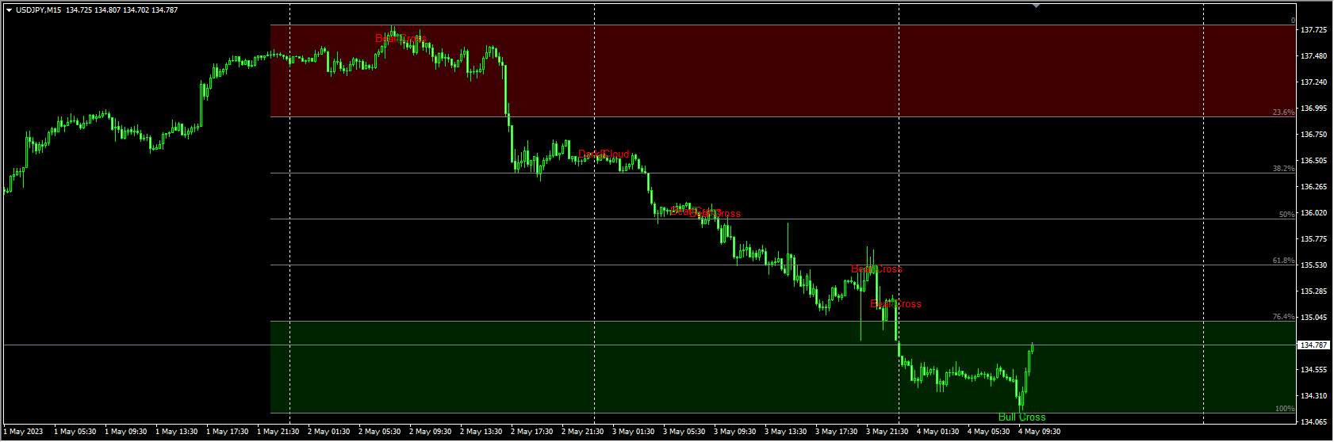
Task: Click the 4 May 09:30 time label
Action: point(1040,432)
